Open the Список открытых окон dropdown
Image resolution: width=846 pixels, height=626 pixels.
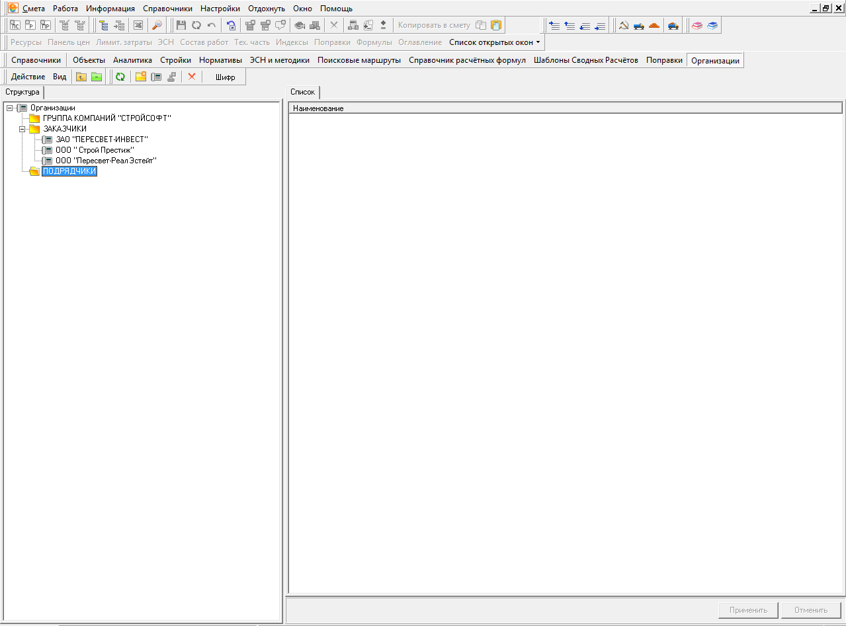click(x=494, y=42)
